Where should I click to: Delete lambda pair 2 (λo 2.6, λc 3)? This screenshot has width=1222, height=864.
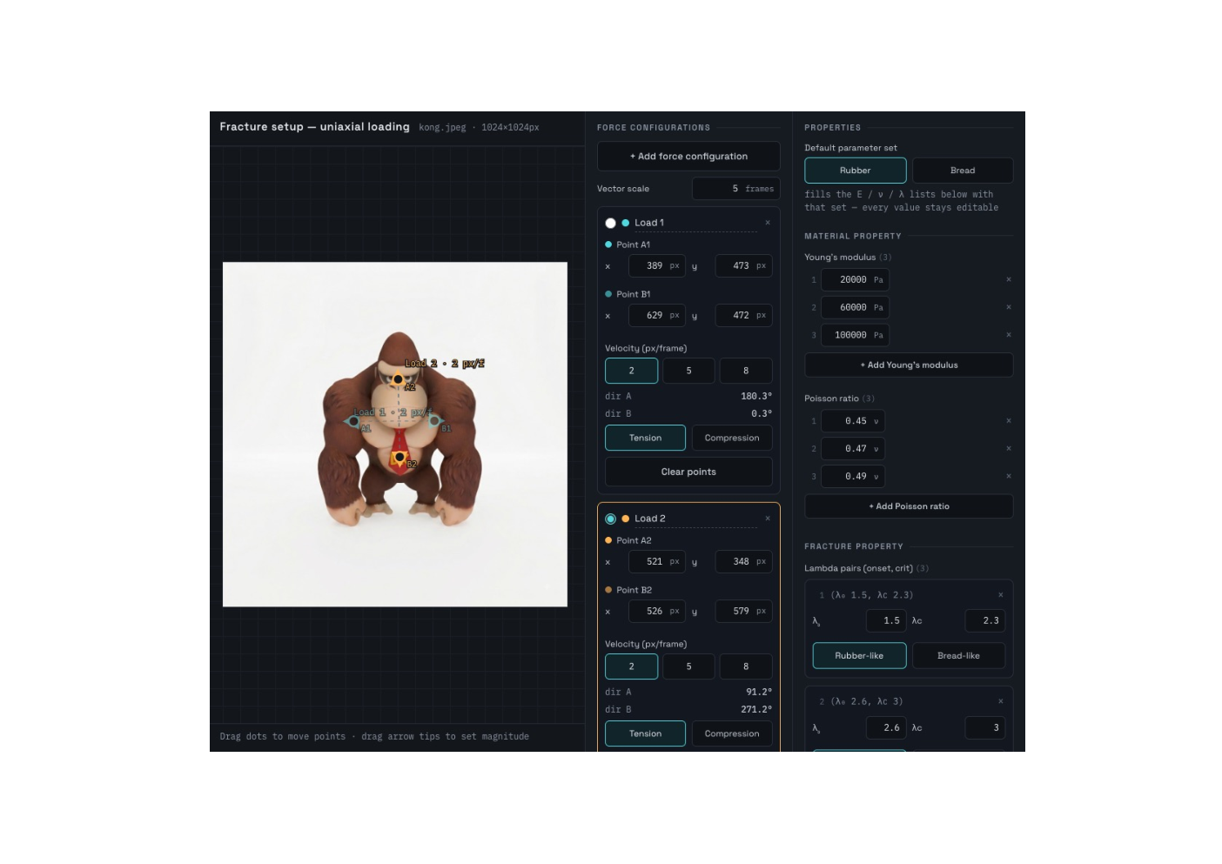tap(1001, 701)
